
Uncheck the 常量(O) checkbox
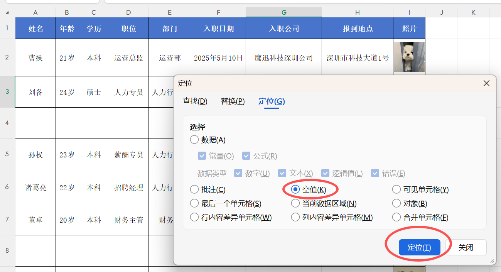tap(202, 155)
